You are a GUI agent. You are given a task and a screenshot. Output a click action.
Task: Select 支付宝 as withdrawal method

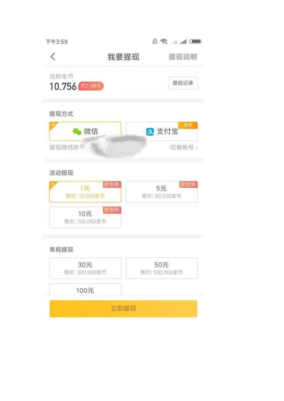click(161, 131)
